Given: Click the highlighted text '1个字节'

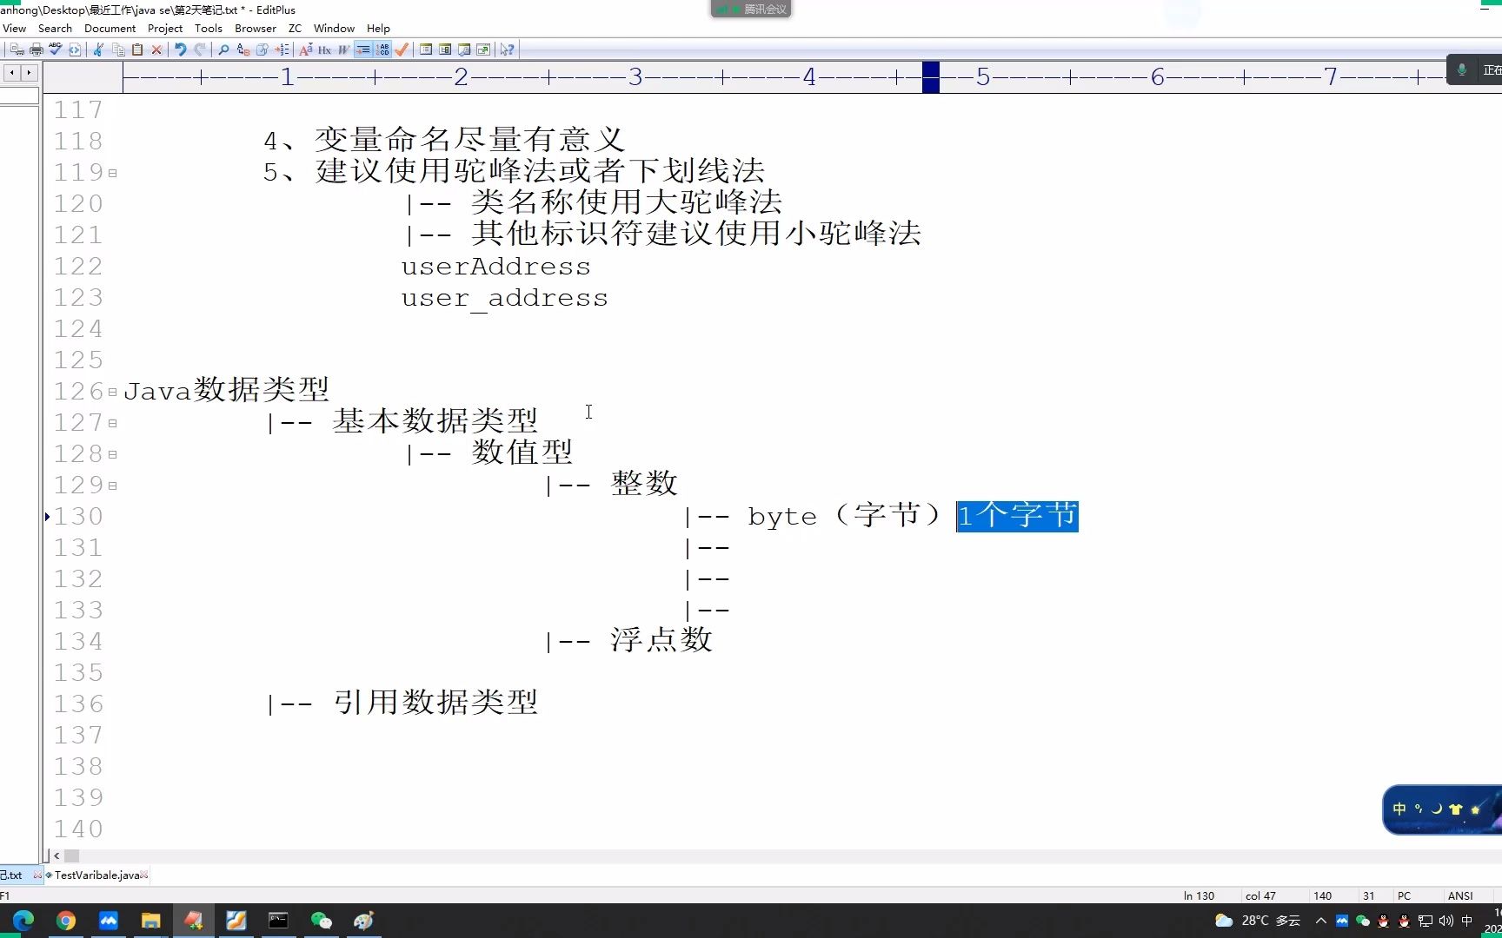Looking at the screenshot, I should coord(1017,516).
